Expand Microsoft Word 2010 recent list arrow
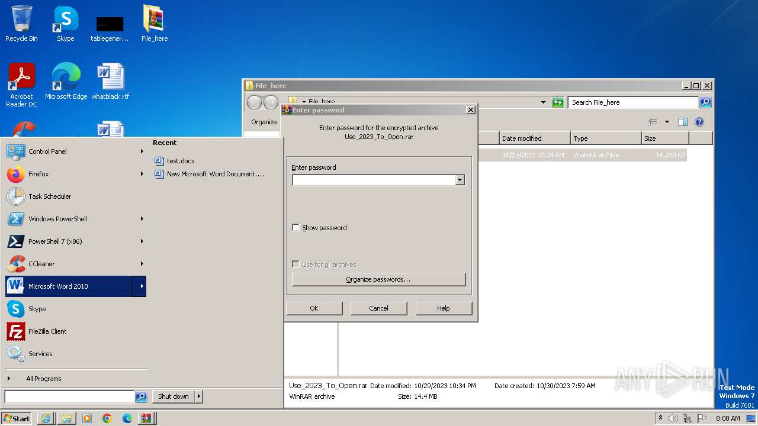Screen dimensions: 758x426 point(140,286)
